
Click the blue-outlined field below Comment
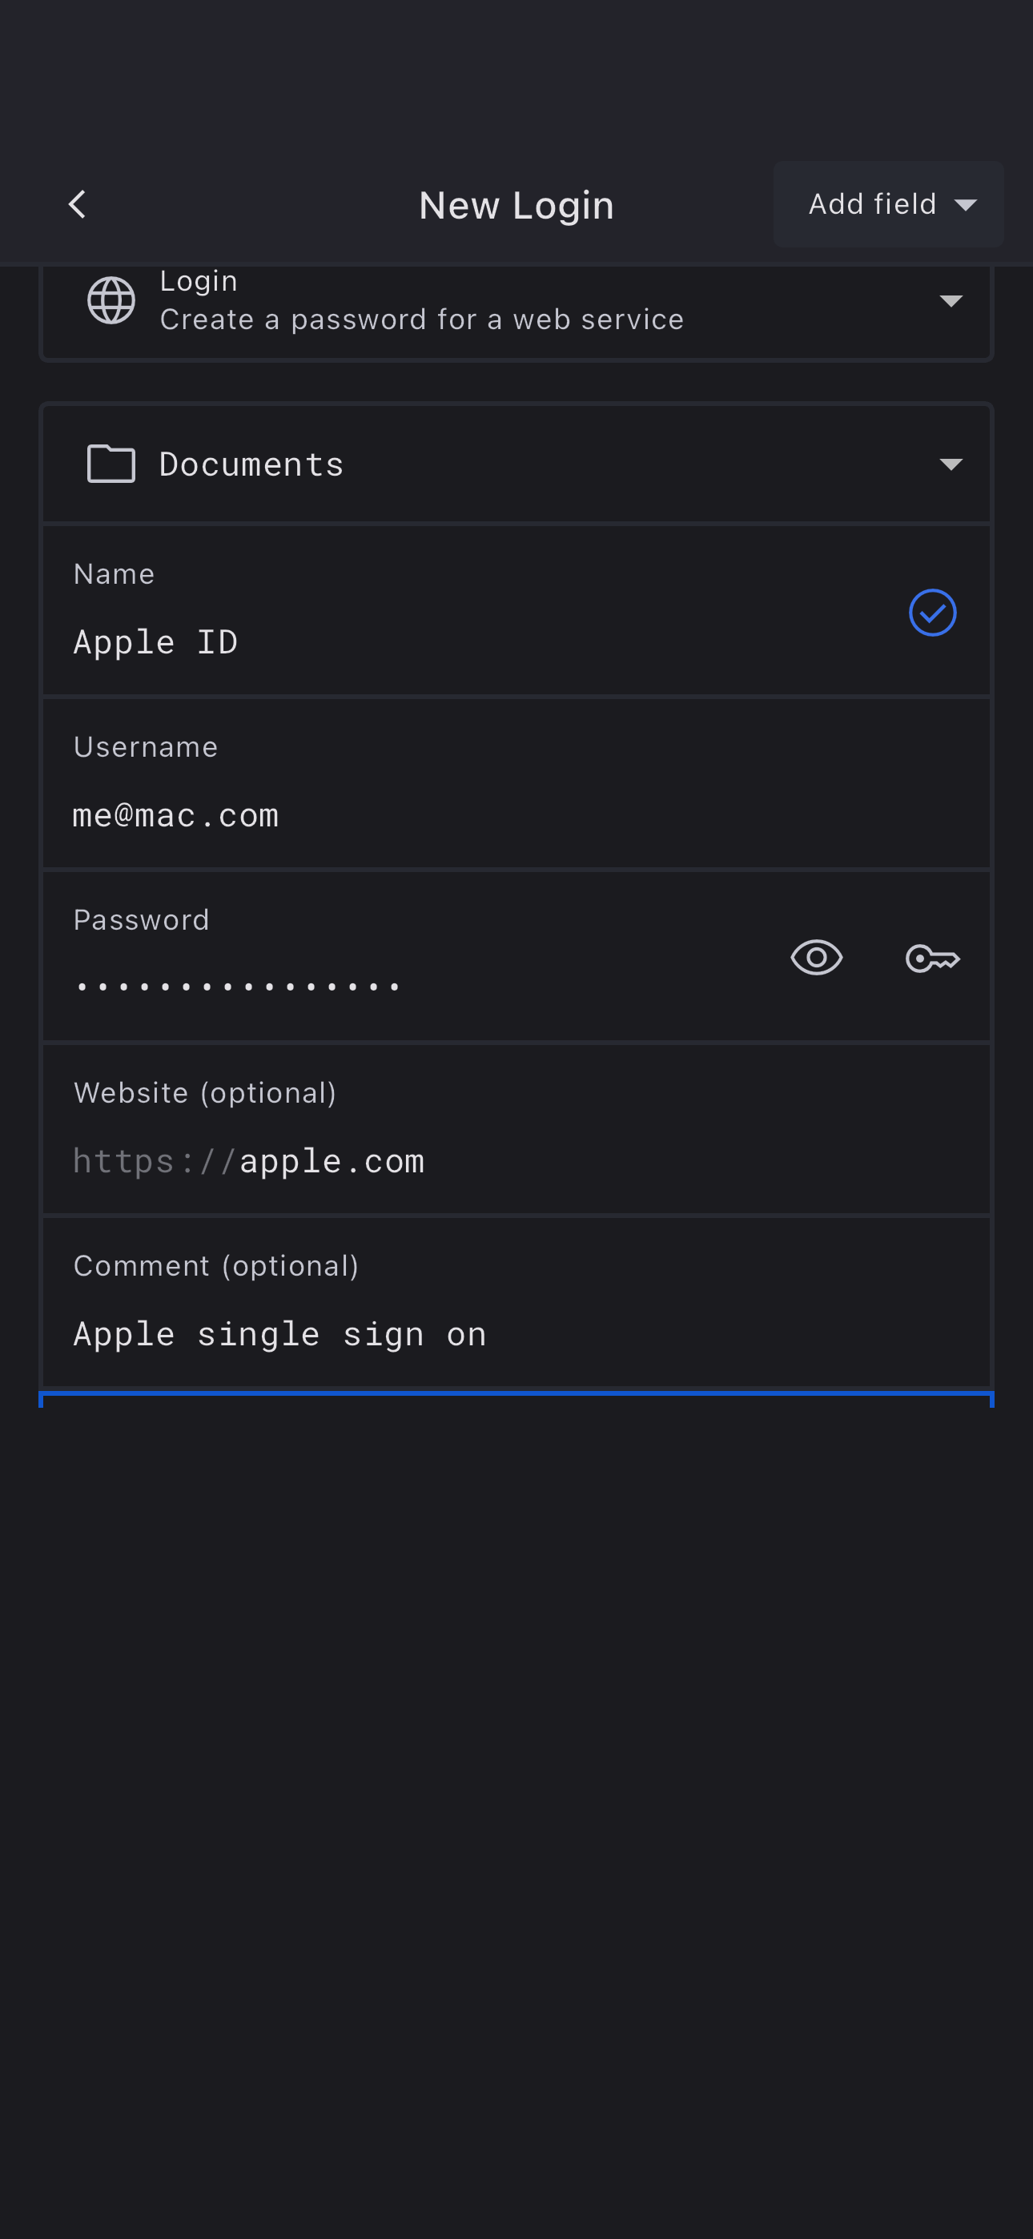(516, 1401)
